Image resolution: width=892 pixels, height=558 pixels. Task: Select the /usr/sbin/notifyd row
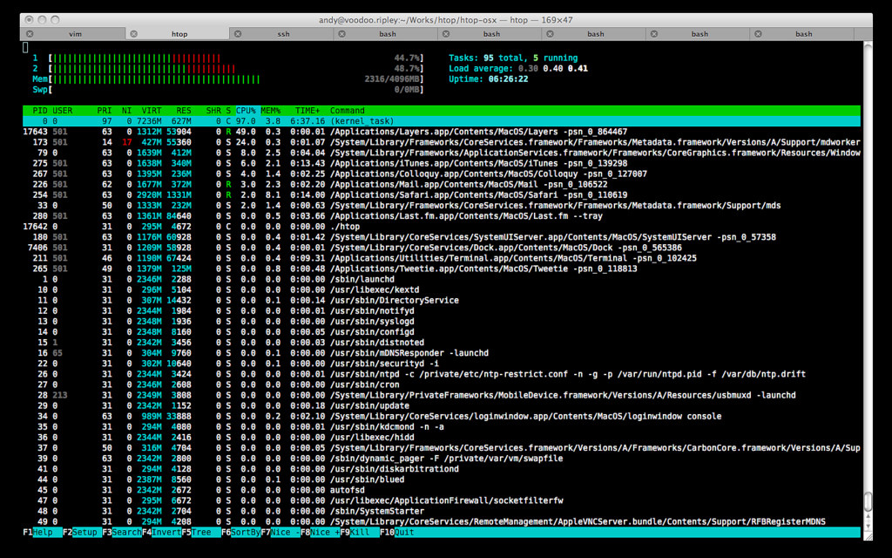coord(442,311)
